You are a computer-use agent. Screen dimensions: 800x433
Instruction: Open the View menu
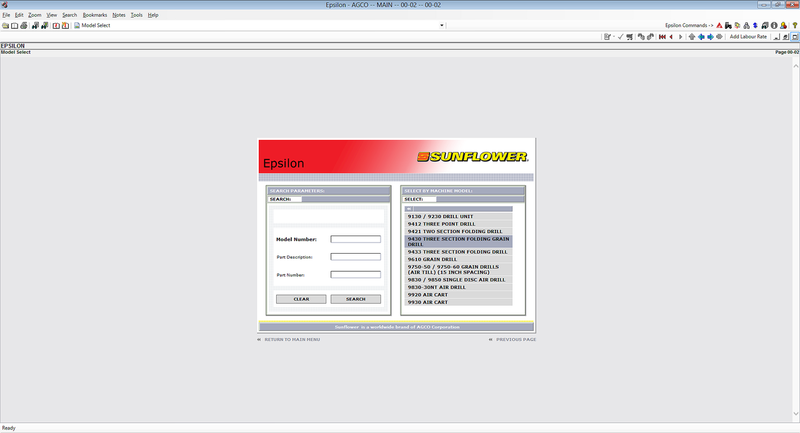51,15
